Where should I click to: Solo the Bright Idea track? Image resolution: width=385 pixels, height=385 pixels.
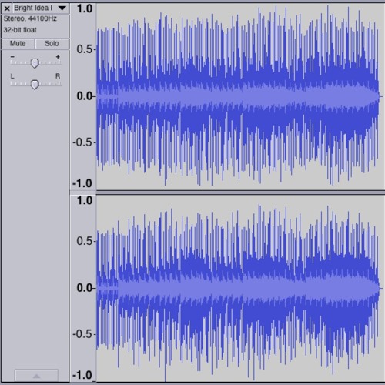coord(52,43)
